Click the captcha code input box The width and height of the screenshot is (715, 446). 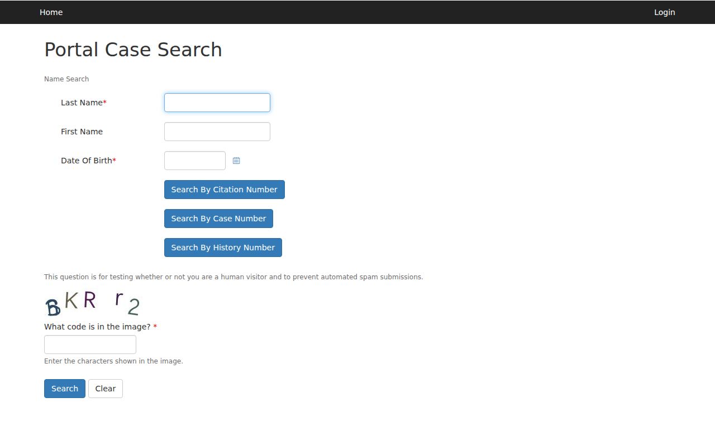90,345
